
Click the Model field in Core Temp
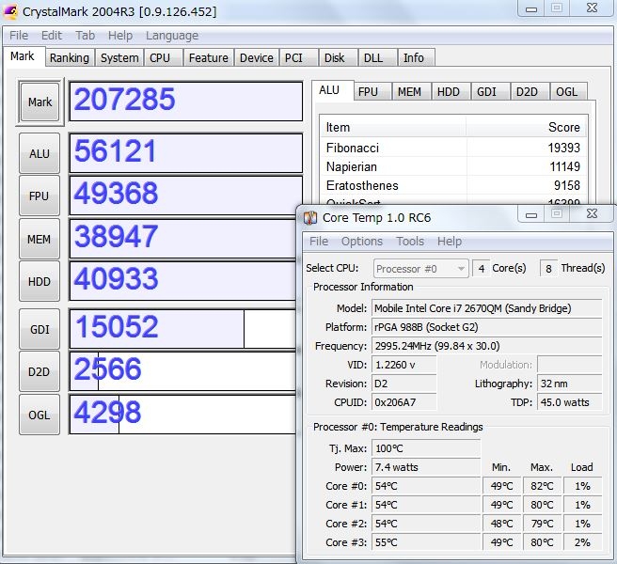[x=487, y=308]
